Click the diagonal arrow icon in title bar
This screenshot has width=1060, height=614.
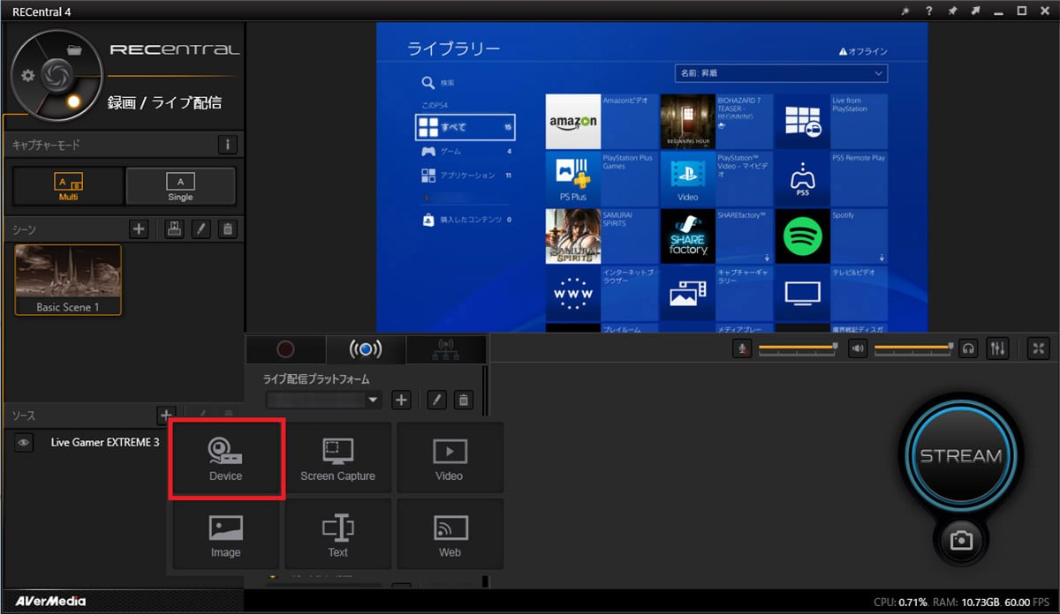point(974,11)
